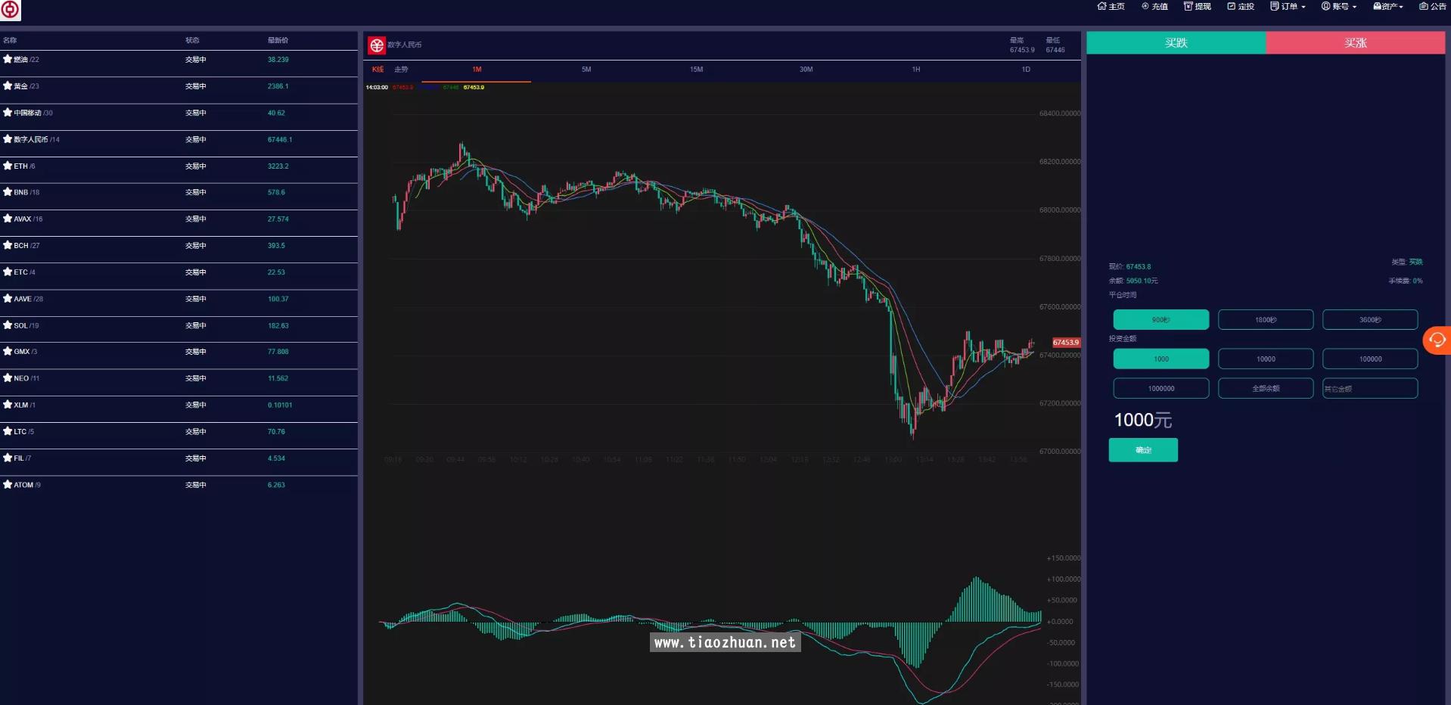Go to 主页 home icon in navigation
This screenshot has height=705, width=1451.
point(1111,6)
